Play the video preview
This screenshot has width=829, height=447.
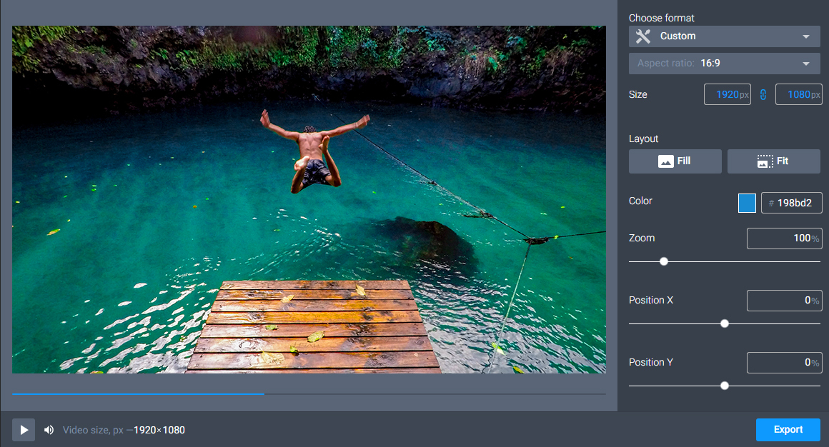23,429
